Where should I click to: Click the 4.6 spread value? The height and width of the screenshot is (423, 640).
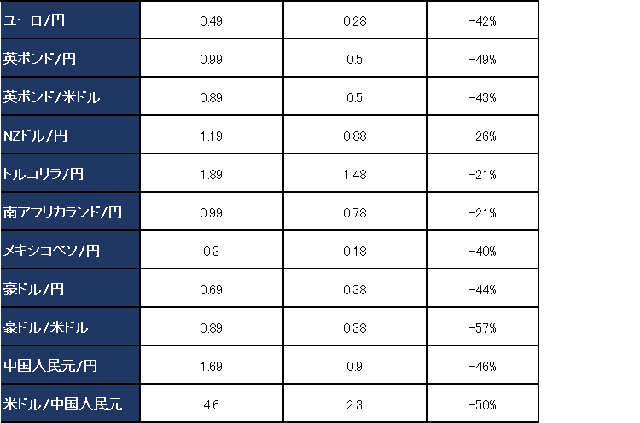click(210, 404)
